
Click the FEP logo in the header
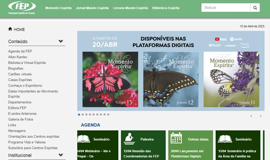(x=22, y=8)
